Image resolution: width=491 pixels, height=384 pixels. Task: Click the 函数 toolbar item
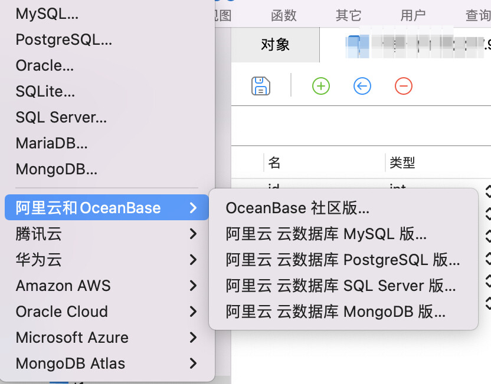[x=284, y=15]
